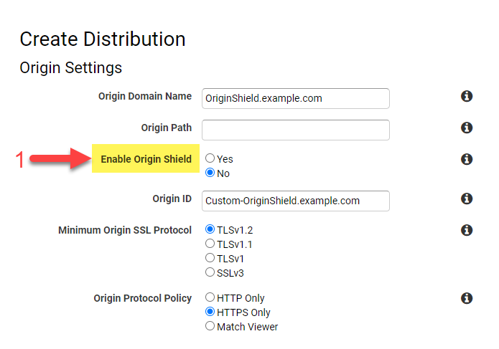Choose SSLv3 SSL protocol

210,272
